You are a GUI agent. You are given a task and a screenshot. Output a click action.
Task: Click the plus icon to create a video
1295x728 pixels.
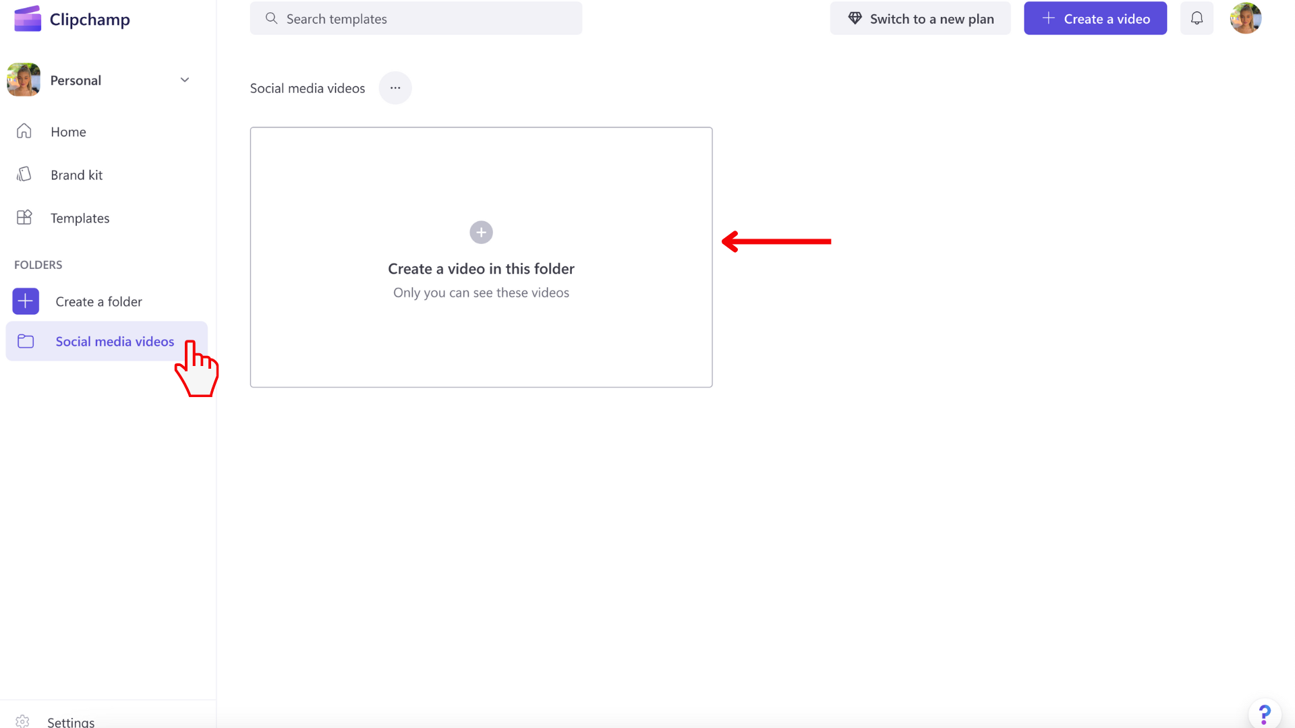coord(480,232)
